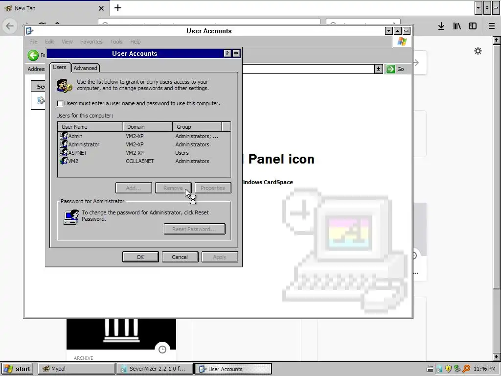Click the Apply button

click(220, 257)
